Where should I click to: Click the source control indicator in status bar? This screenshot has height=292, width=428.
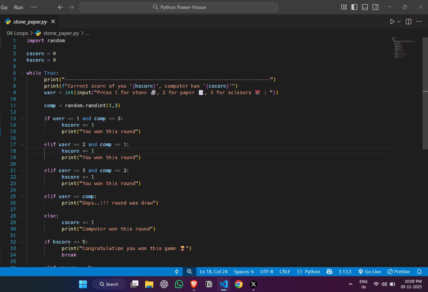point(177,272)
